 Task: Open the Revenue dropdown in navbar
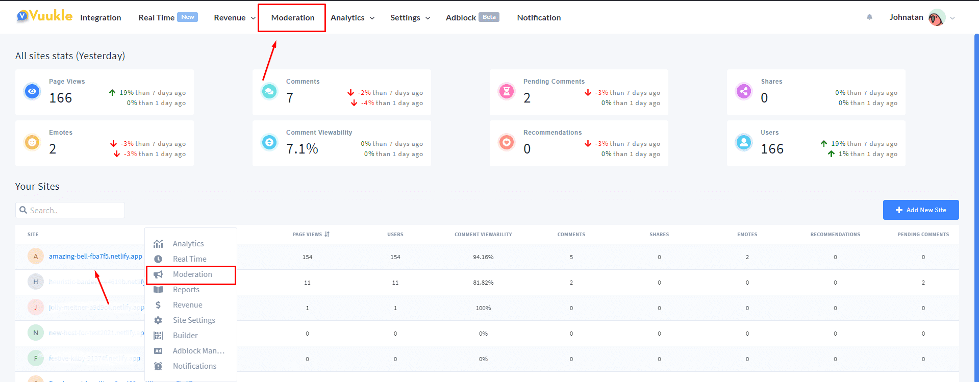(x=235, y=18)
